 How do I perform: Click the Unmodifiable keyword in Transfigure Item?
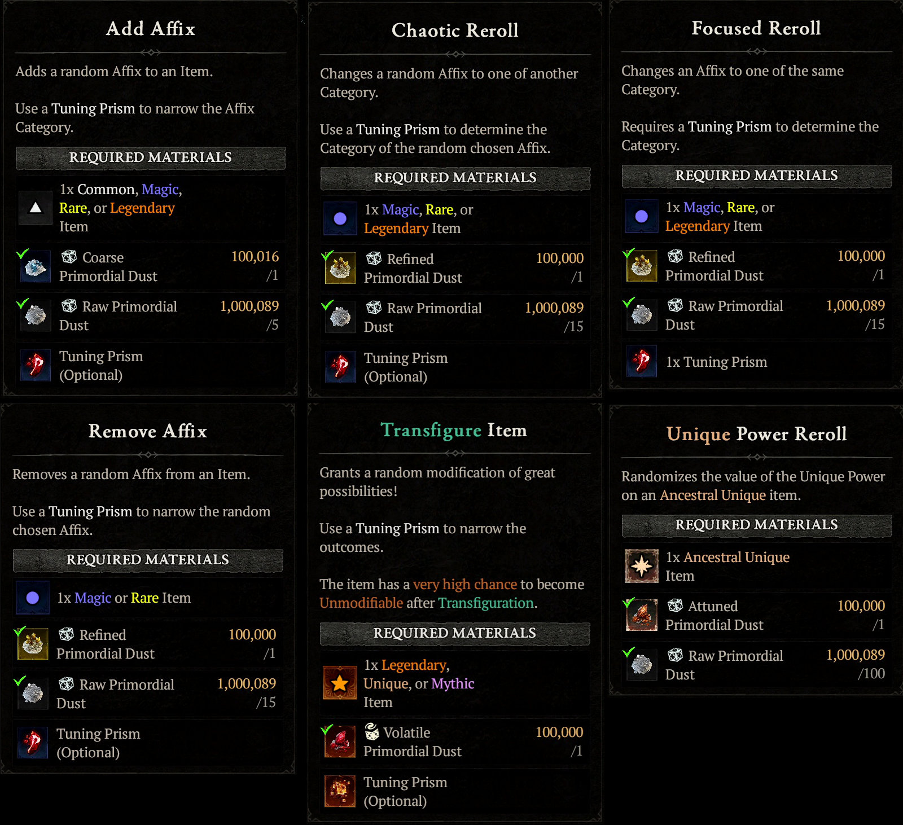click(361, 603)
